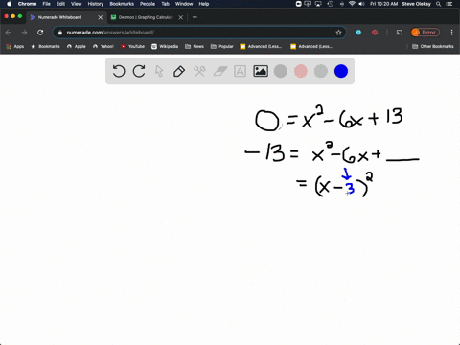Image resolution: width=460 pixels, height=345 pixels.
Task: Open the History menu
Action: click(96, 4)
